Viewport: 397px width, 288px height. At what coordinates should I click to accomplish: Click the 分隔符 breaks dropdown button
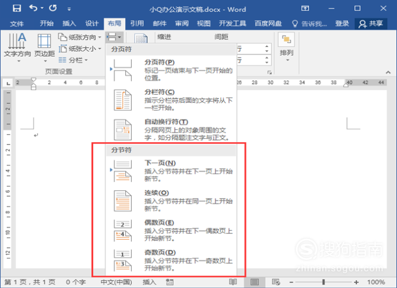click(x=114, y=37)
